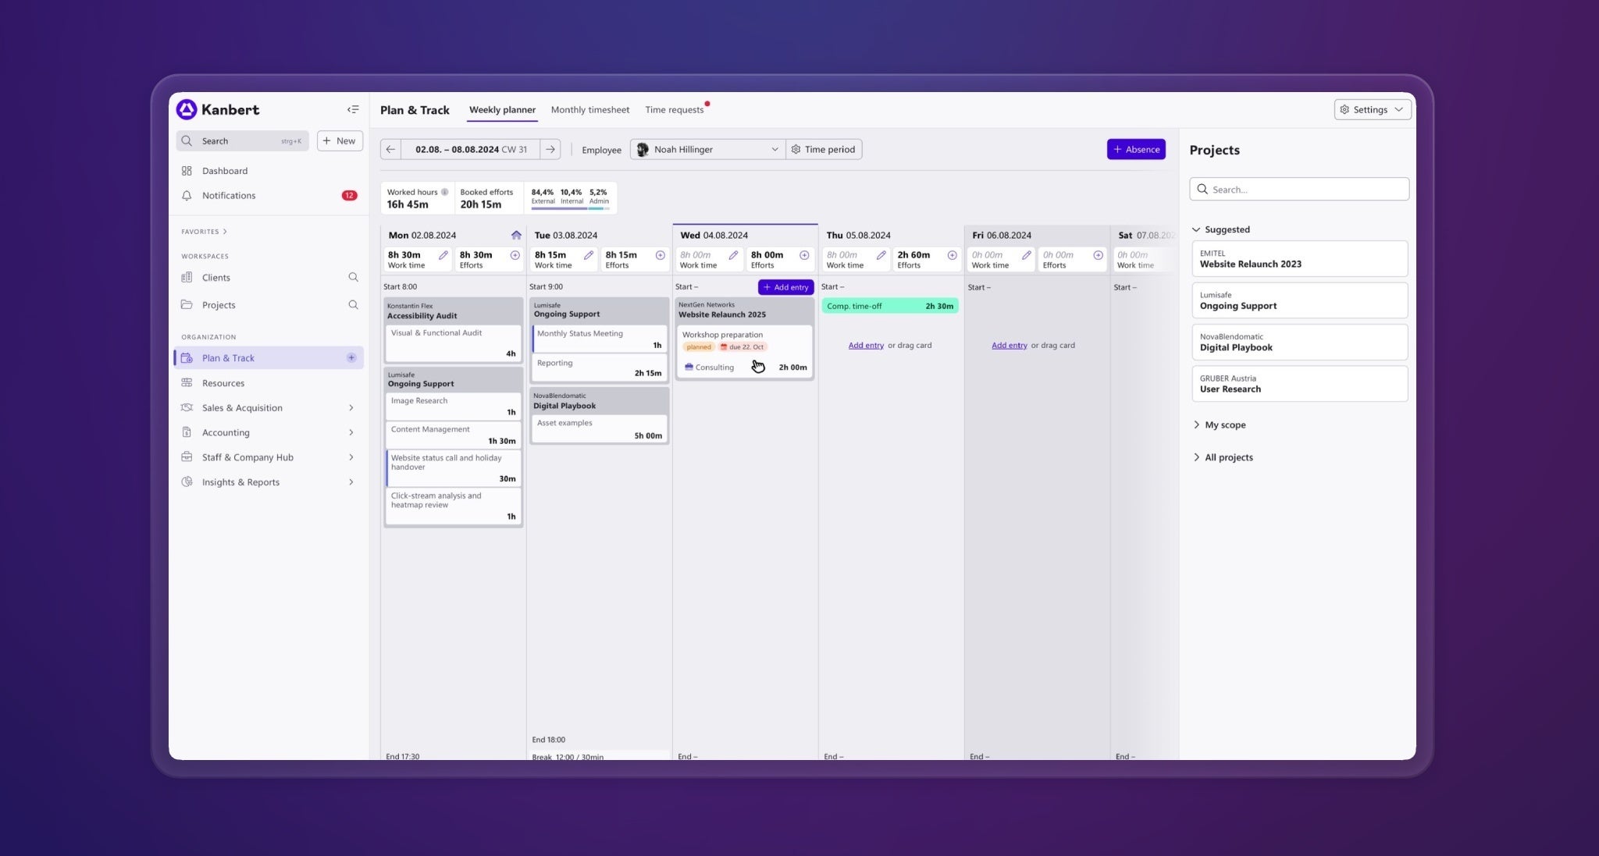The image size is (1599, 856).
Task: Click the Kanbert logo icon
Action: [x=187, y=109]
